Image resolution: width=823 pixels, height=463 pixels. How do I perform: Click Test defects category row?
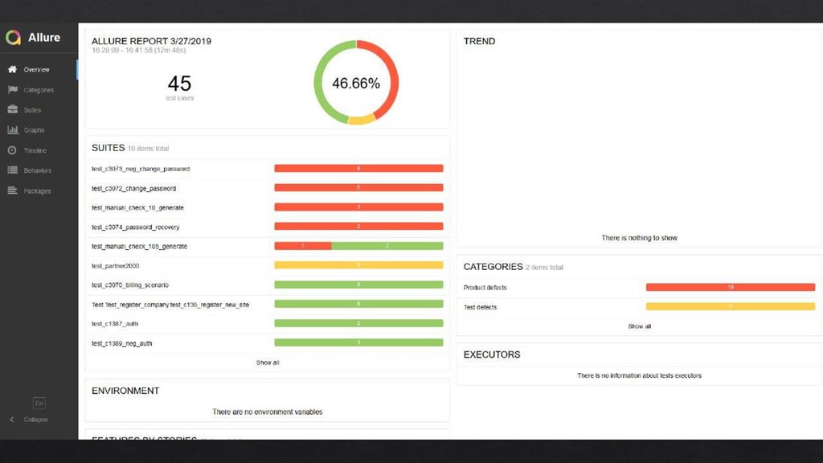pyautogui.click(x=639, y=307)
